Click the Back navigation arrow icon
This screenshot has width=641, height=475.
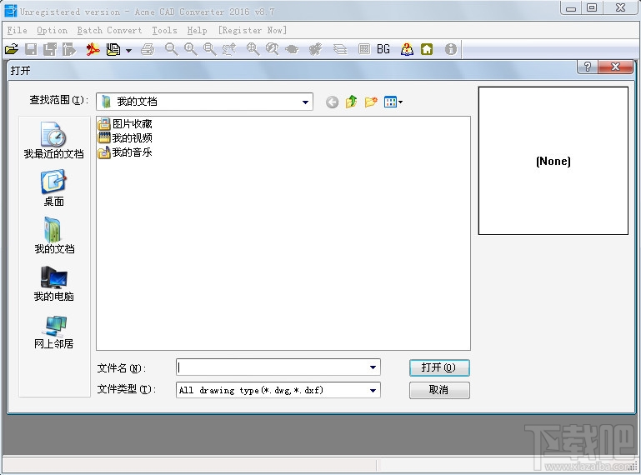click(x=332, y=102)
